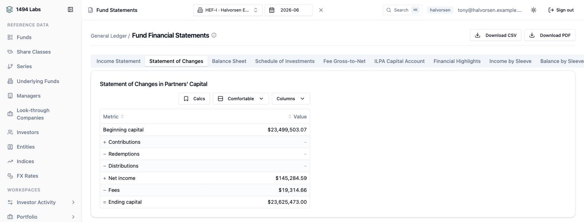Click the info icon beside Fund Financial Statements
Screen dimensions: 584x222
pos(214,35)
